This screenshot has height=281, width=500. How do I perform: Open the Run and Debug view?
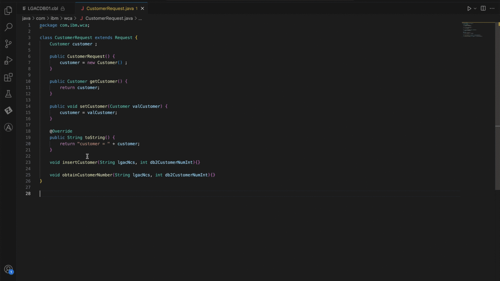pyautogui.click(x=8, y=60)
